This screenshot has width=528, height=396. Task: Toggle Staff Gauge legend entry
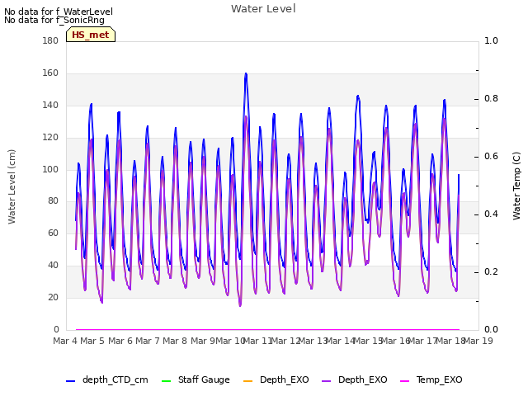tap(196, 380)
